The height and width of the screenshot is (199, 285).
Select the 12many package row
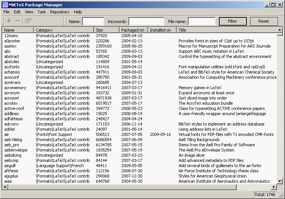coord(140,36)
